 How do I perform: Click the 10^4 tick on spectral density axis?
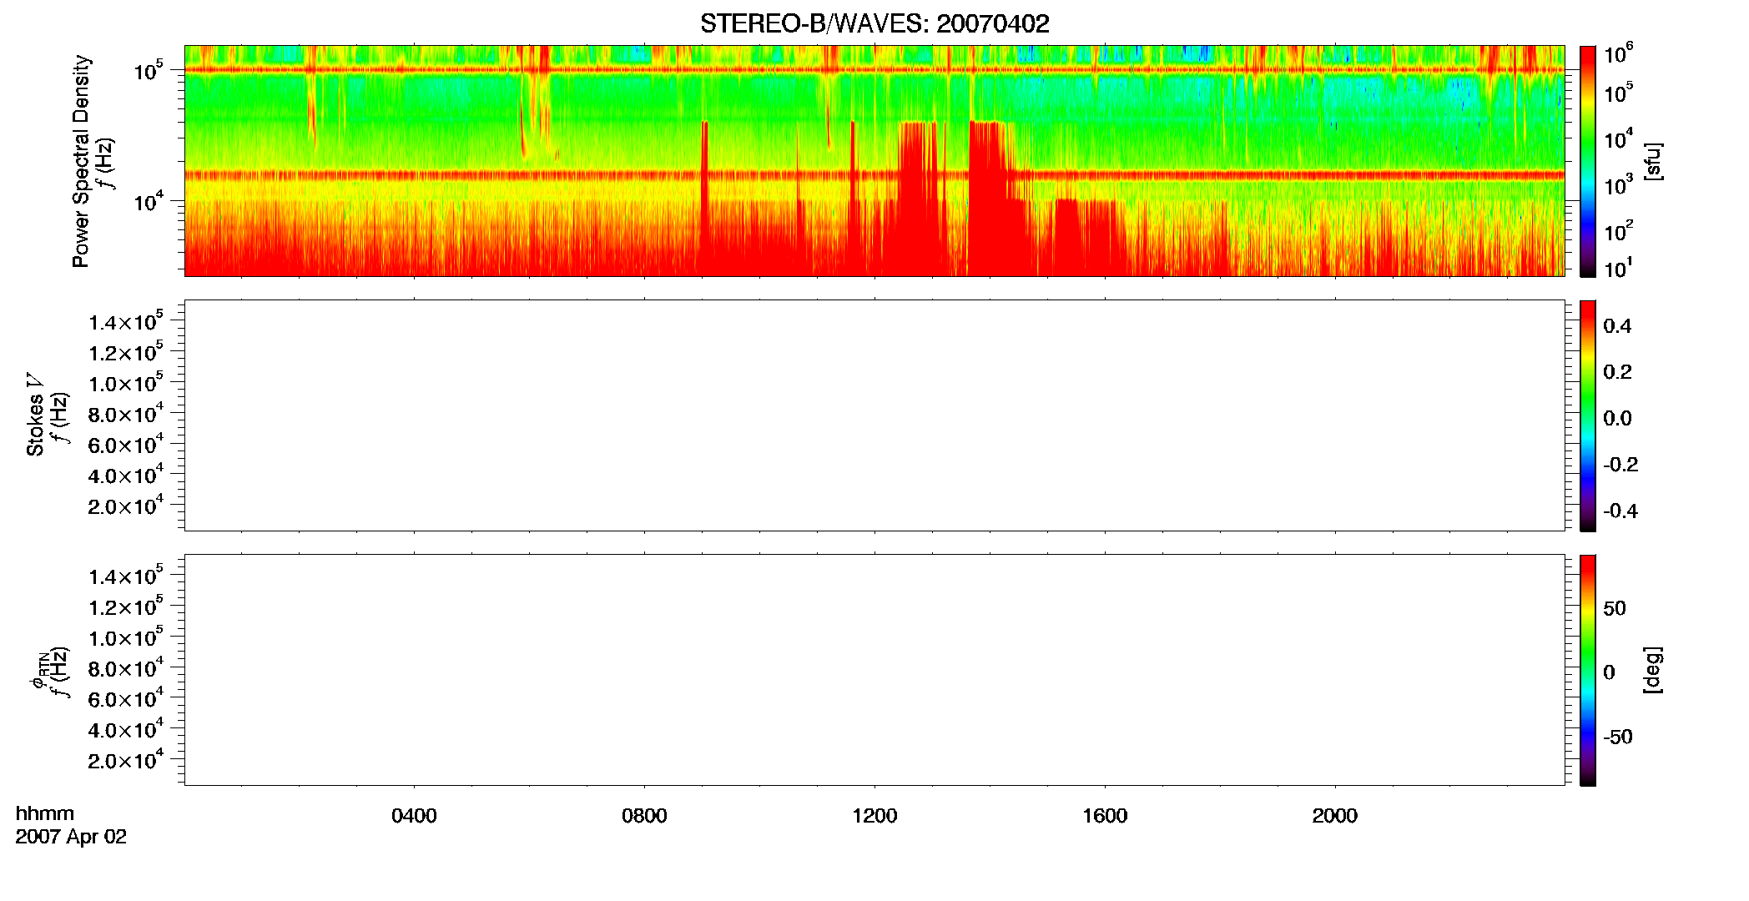coord(149,201)
